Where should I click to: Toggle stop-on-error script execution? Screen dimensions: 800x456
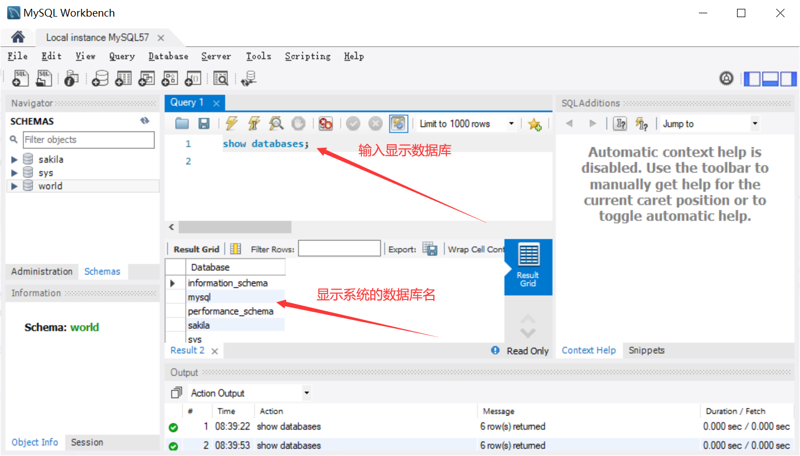[x=325, y=124]
